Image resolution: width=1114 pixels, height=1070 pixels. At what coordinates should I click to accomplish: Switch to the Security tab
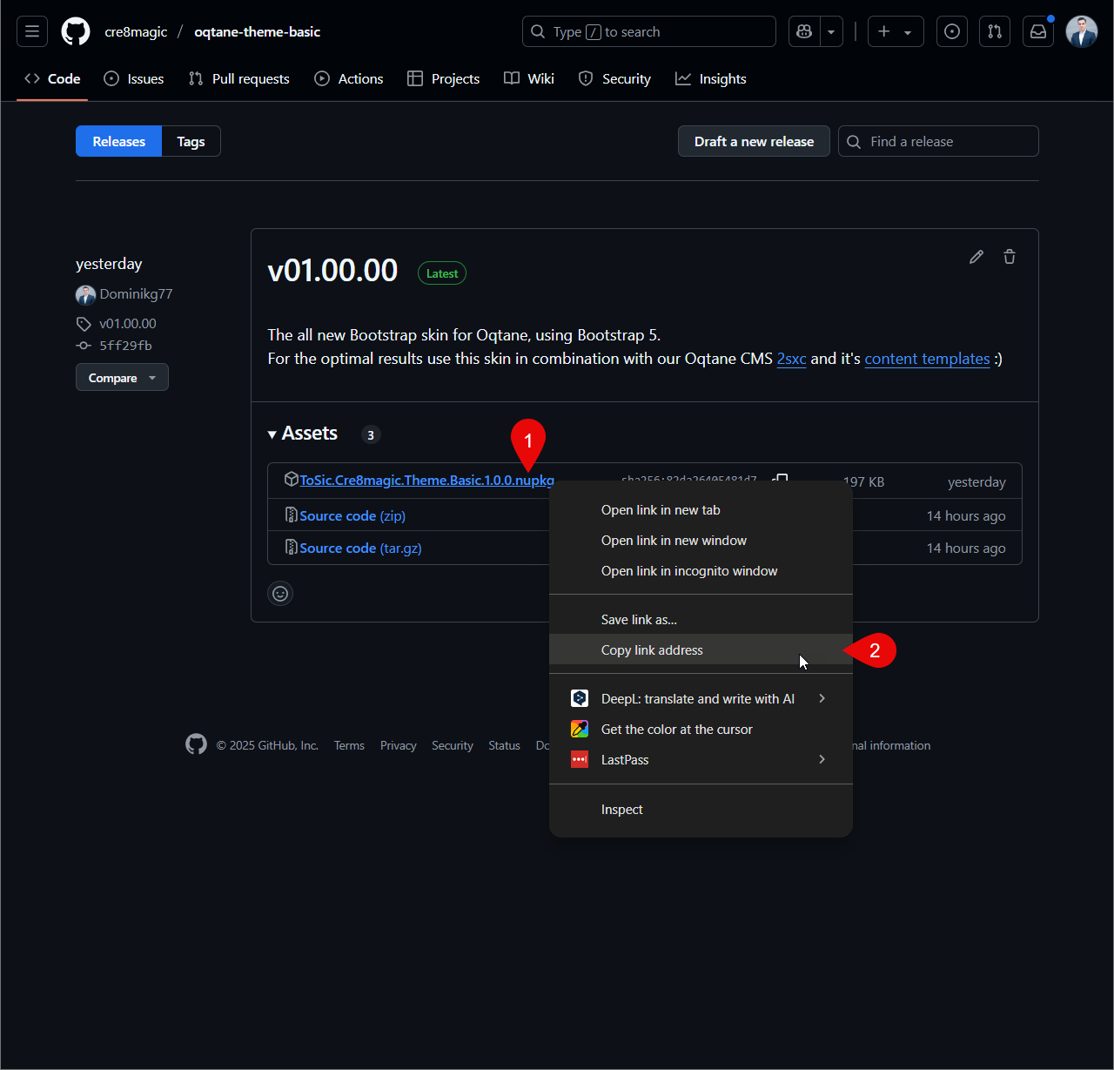[x=614, y=78]
